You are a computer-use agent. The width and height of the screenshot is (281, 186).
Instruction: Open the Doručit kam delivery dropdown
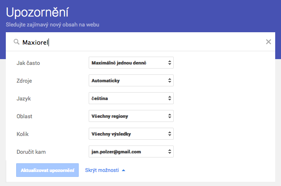(131, 152)
